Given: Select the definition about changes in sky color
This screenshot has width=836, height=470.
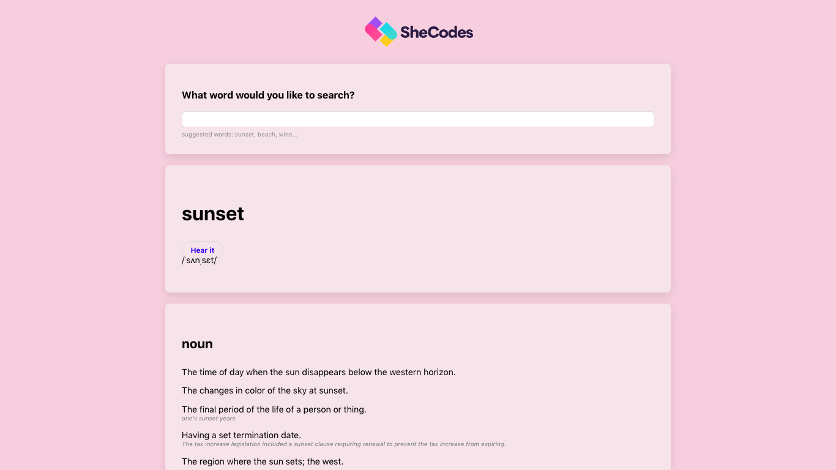Looking at the screenshot, I should tap(265, 390).
